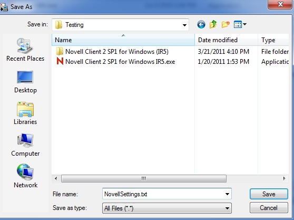Go back using the blue arrow icon
Screen dimensions: 294x220
(201, 25)
